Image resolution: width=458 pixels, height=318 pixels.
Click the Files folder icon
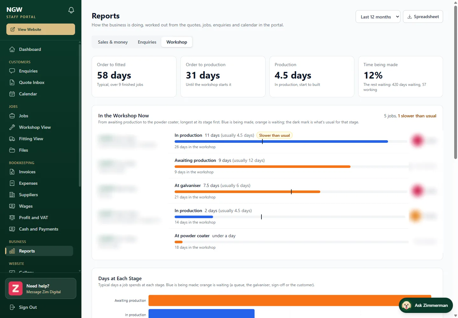click(x=12, y=150)
